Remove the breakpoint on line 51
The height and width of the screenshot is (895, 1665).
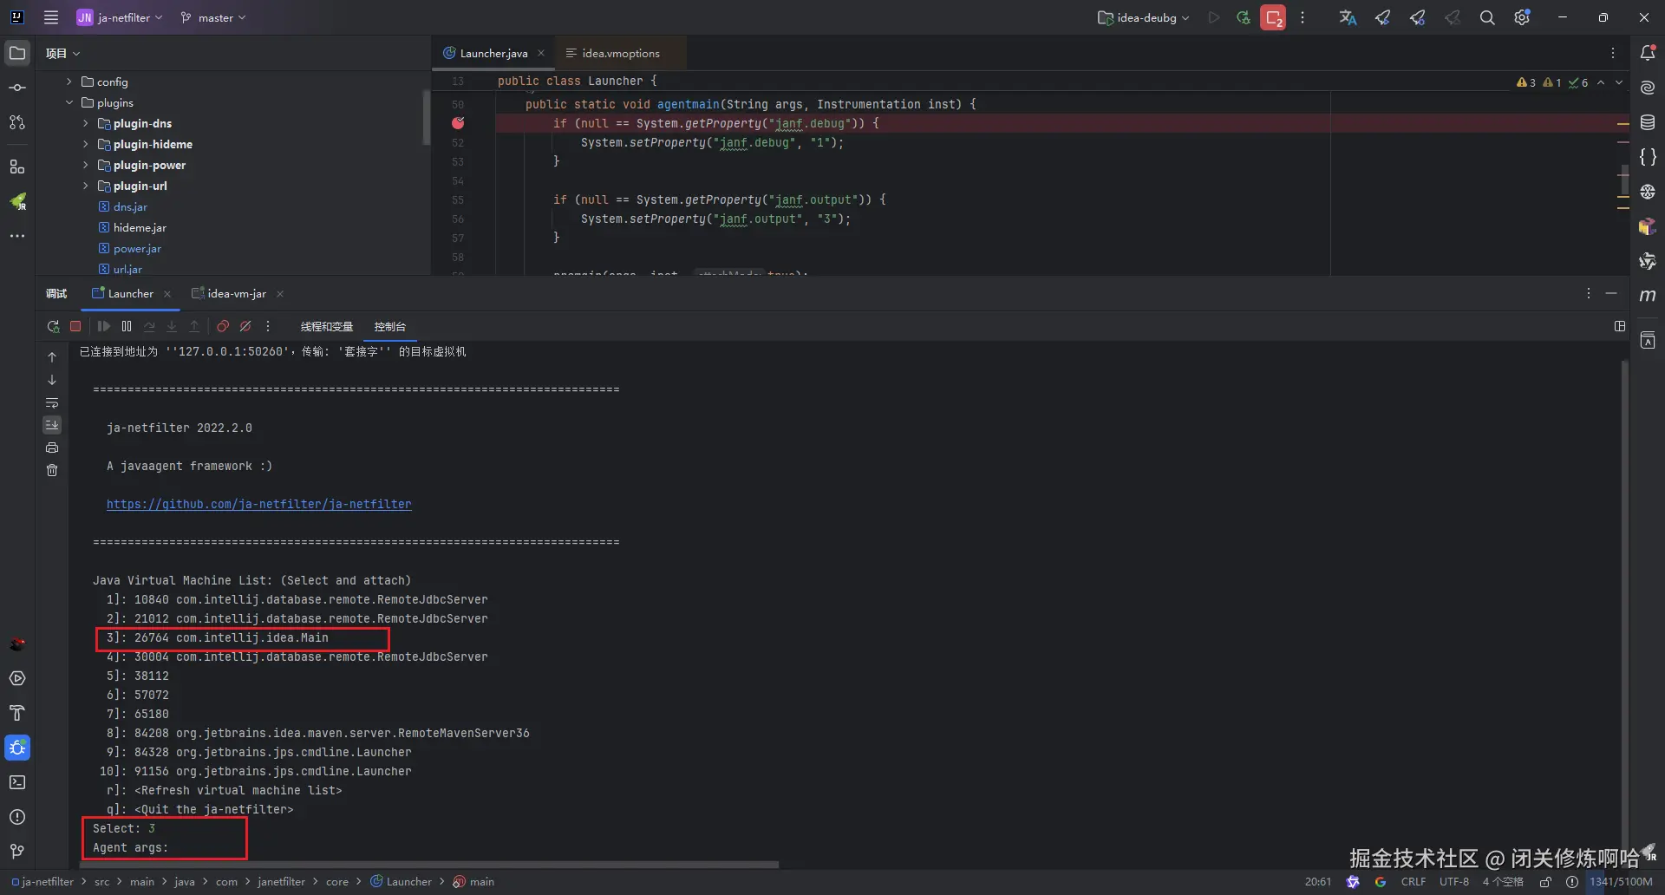pos(458,123)
